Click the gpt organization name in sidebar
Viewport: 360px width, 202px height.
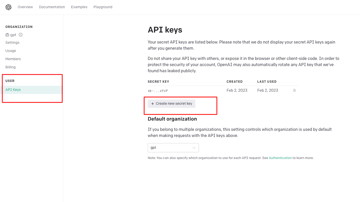click(13, 35)
